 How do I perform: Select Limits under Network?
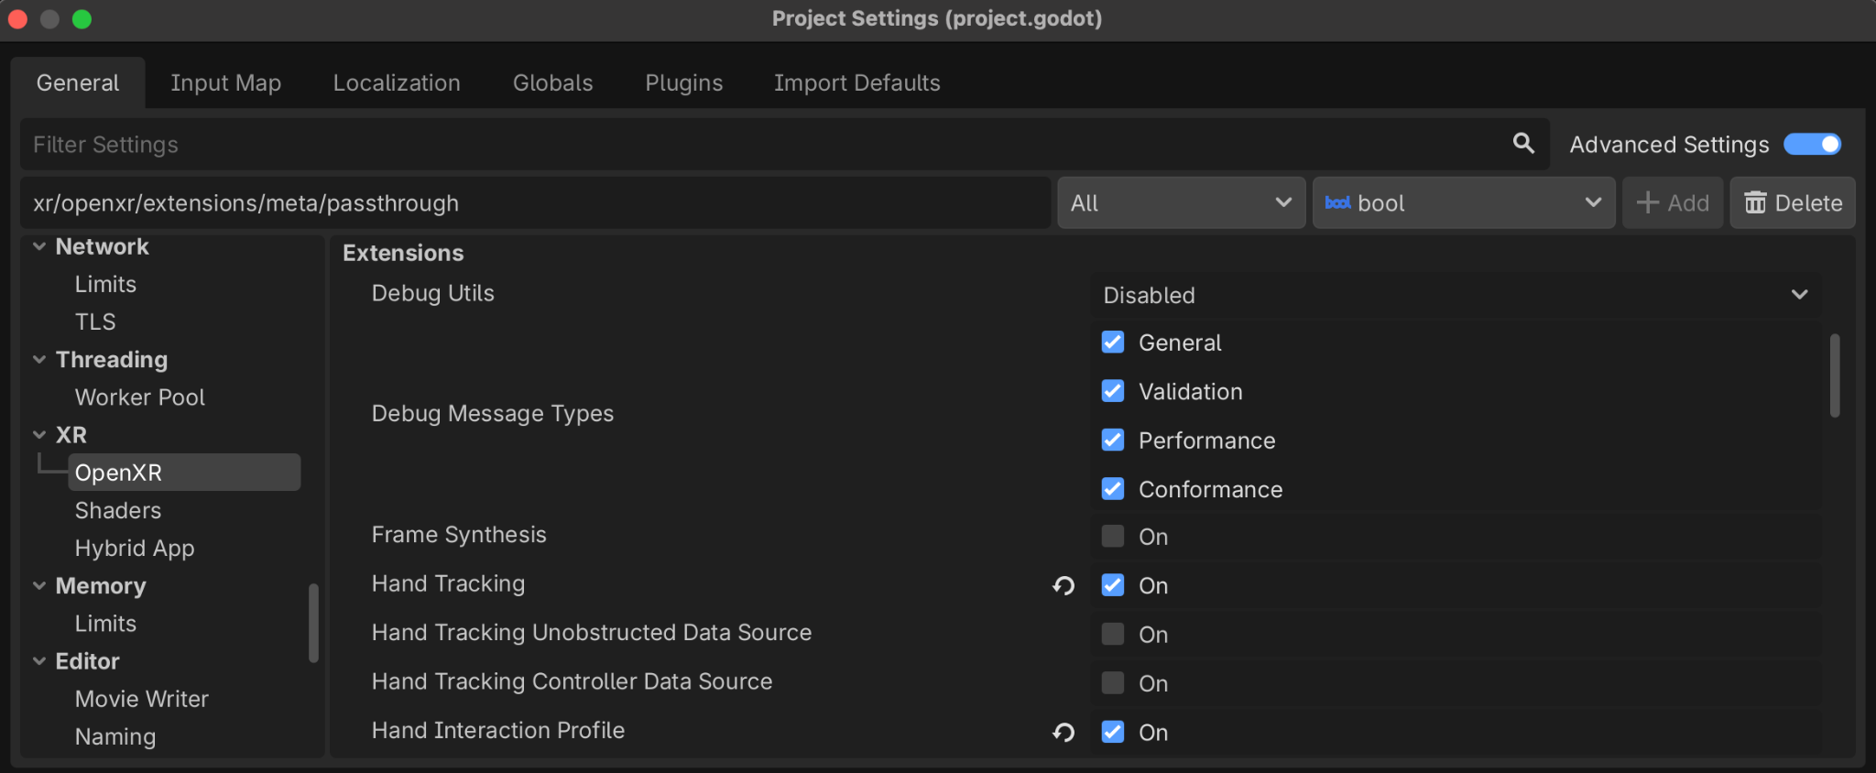pos(105,284)
